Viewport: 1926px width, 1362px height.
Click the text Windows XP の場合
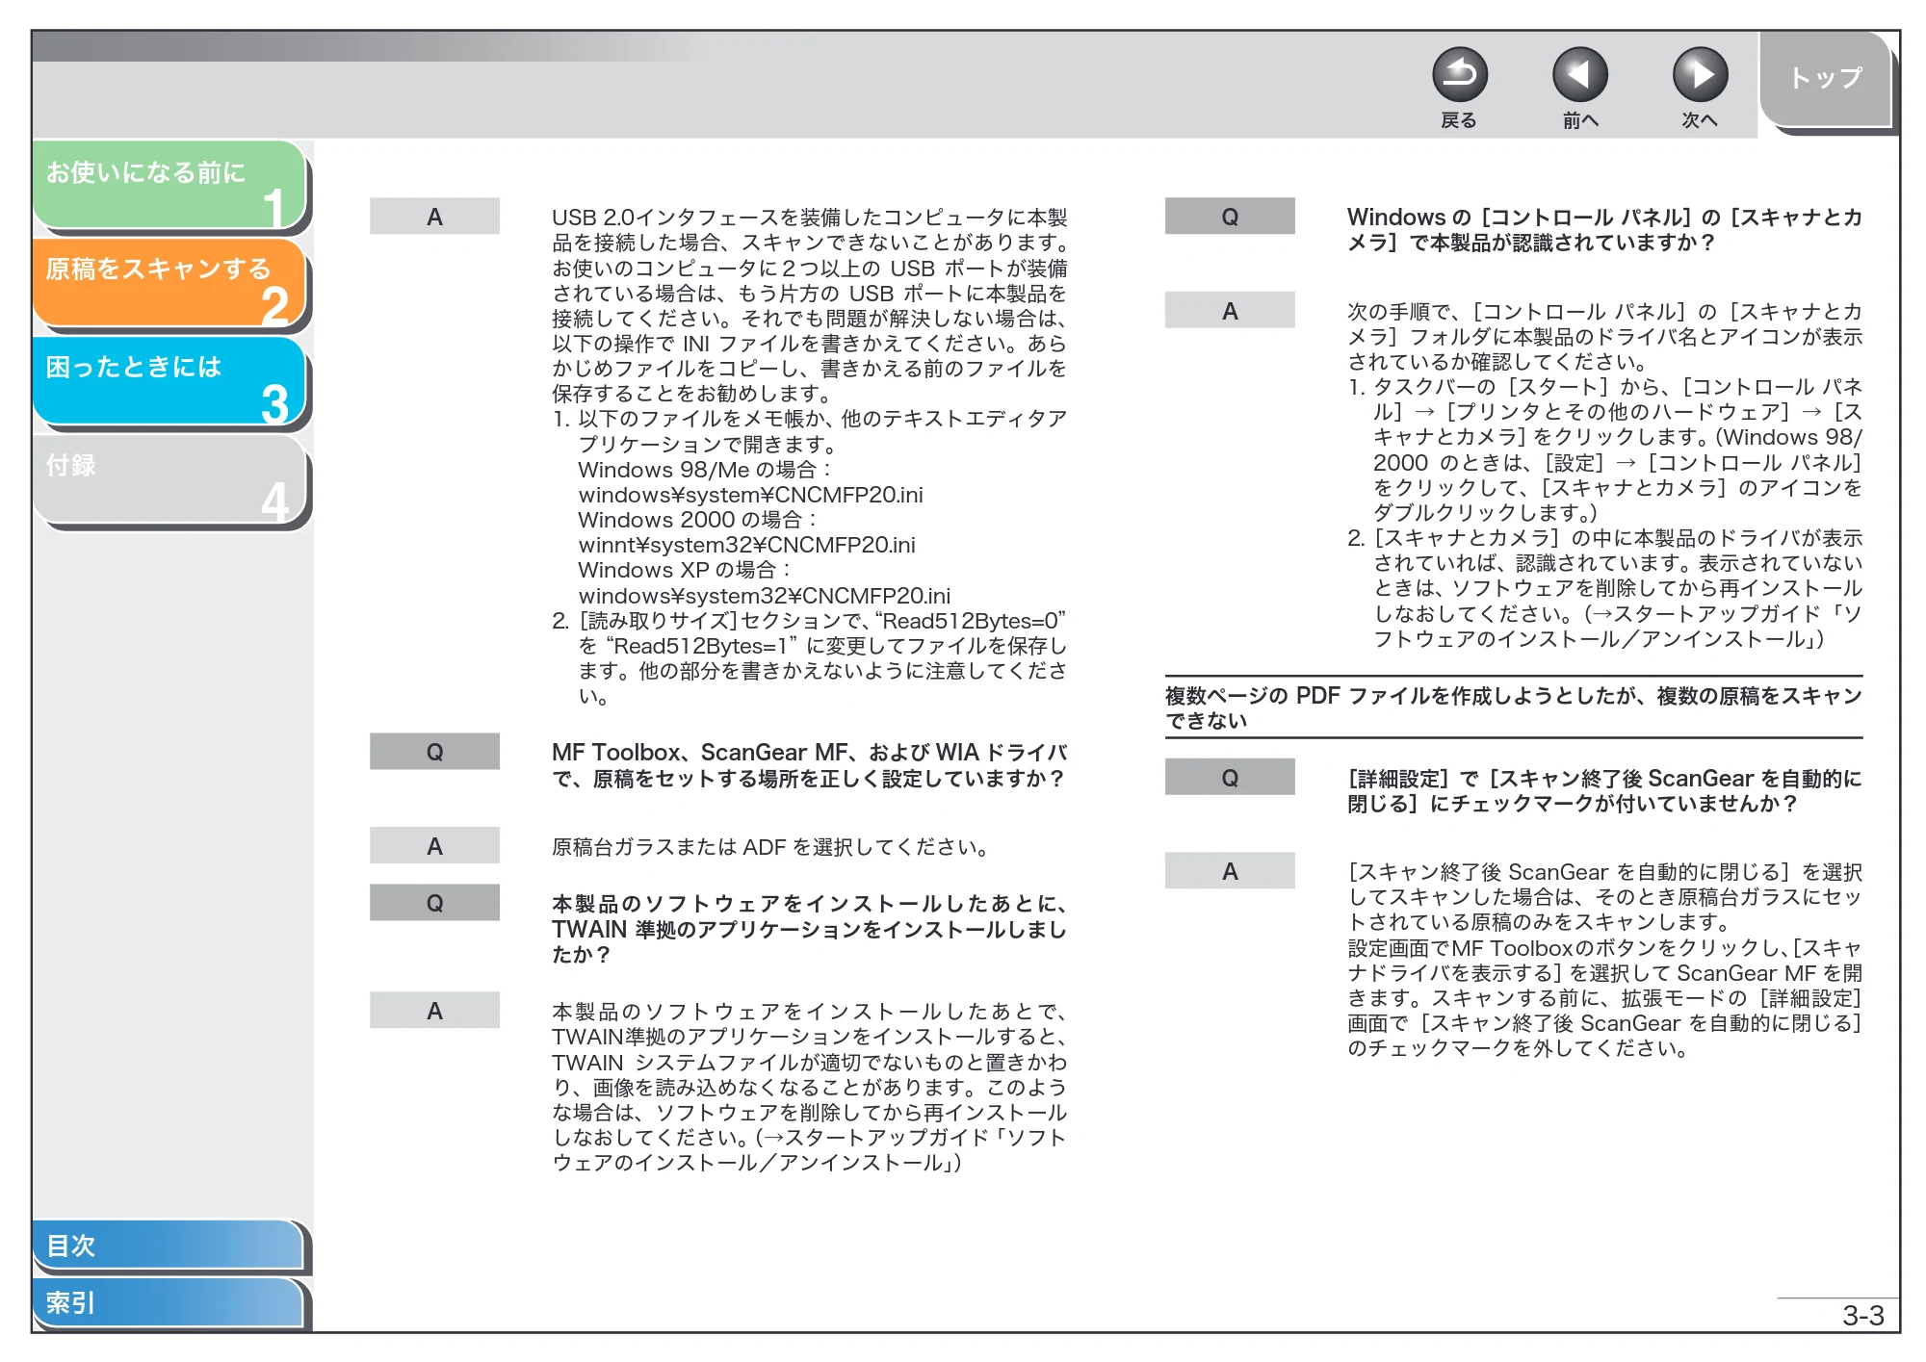684,570
